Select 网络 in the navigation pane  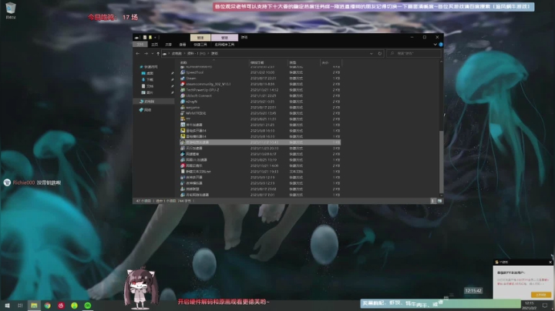point(147,110)
